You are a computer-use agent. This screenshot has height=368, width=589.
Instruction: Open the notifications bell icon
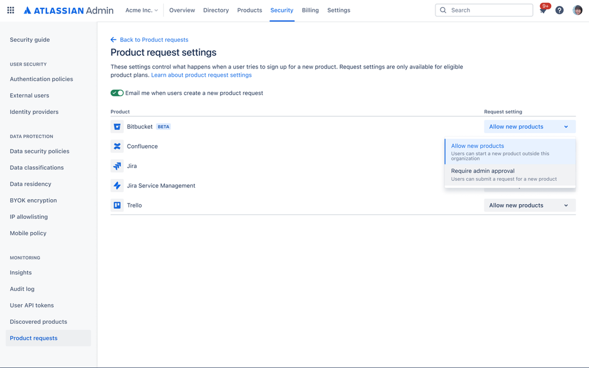click(x=543, y=10)
